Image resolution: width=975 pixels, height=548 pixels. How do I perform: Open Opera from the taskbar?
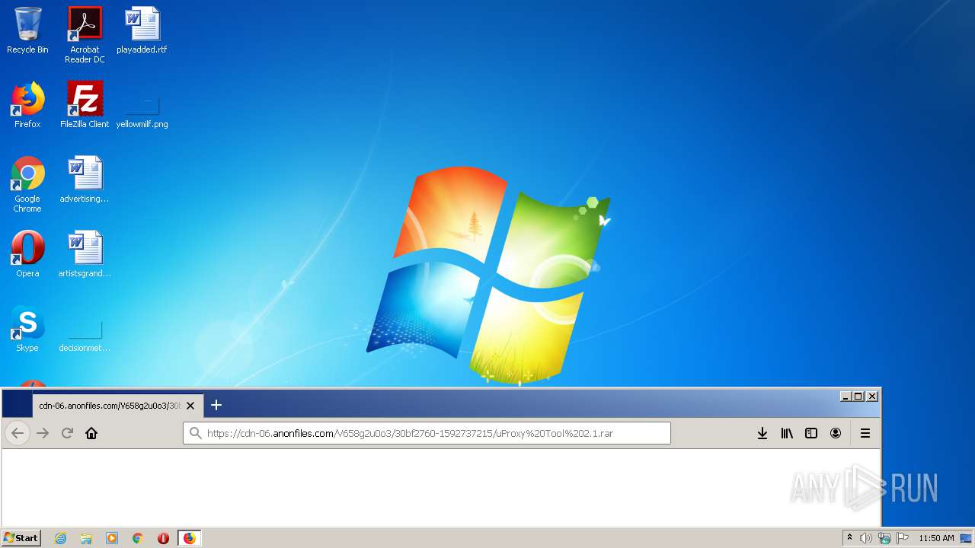pos(163,538)
